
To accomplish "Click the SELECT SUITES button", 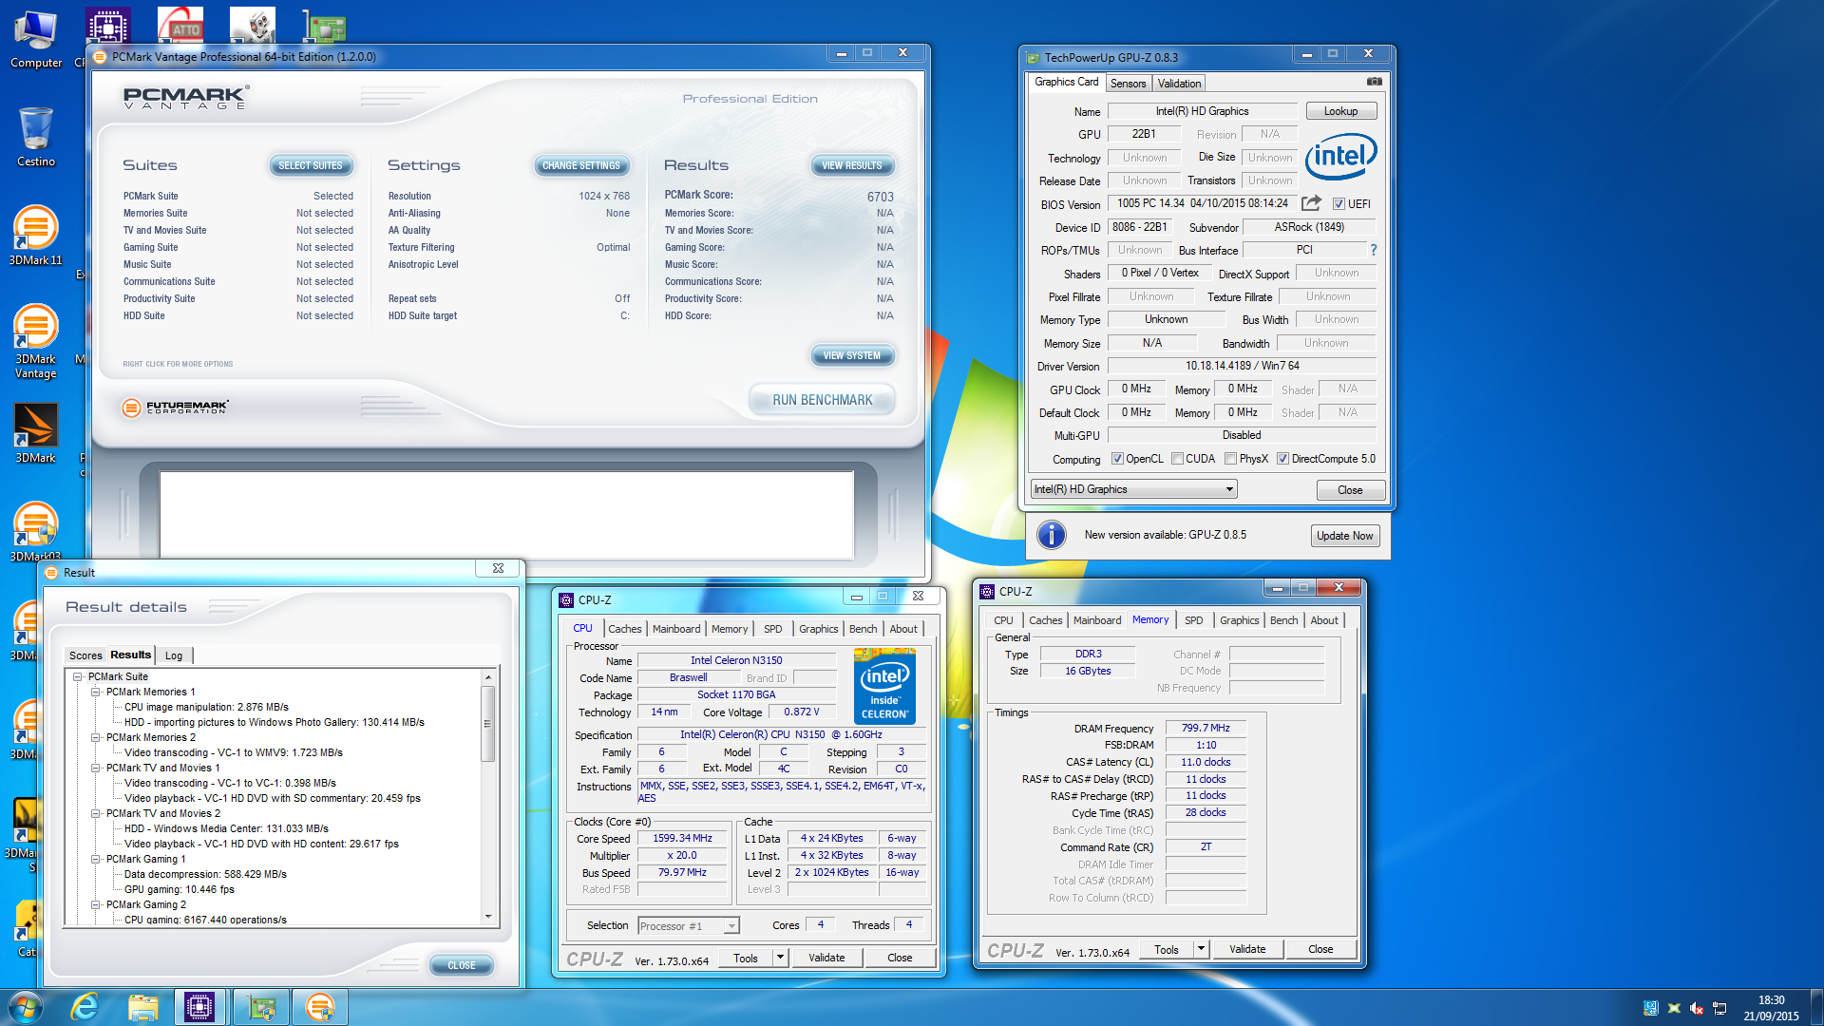I will point(311,165).
